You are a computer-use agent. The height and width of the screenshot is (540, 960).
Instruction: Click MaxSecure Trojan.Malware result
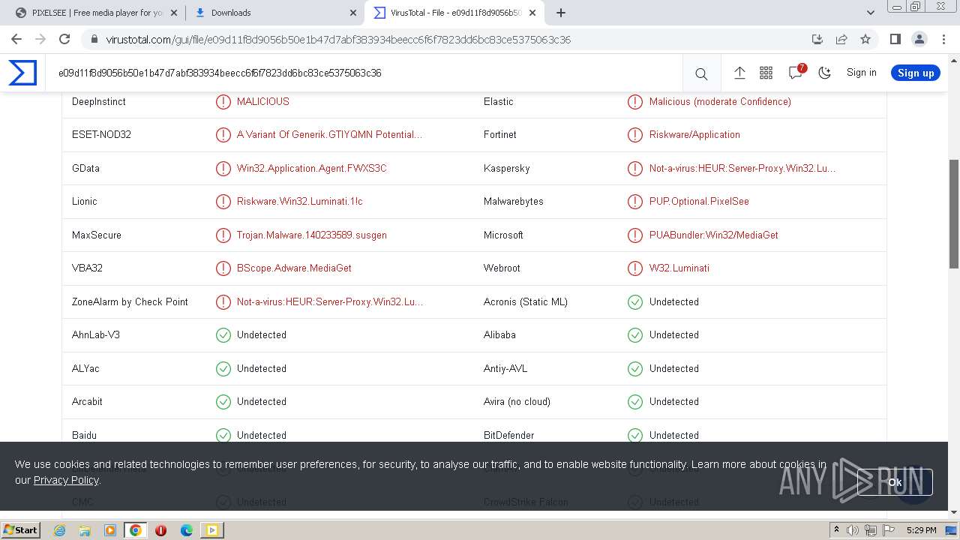(x=312, y=235)
